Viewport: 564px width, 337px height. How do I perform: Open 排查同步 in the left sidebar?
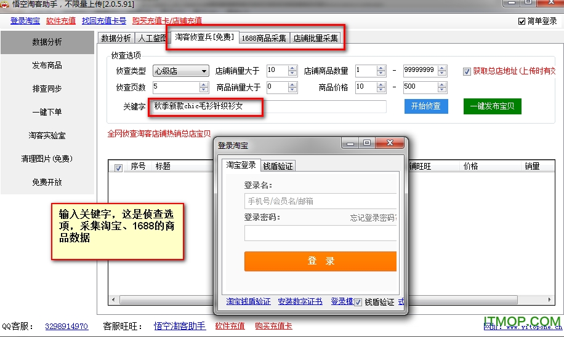(47, 89)
